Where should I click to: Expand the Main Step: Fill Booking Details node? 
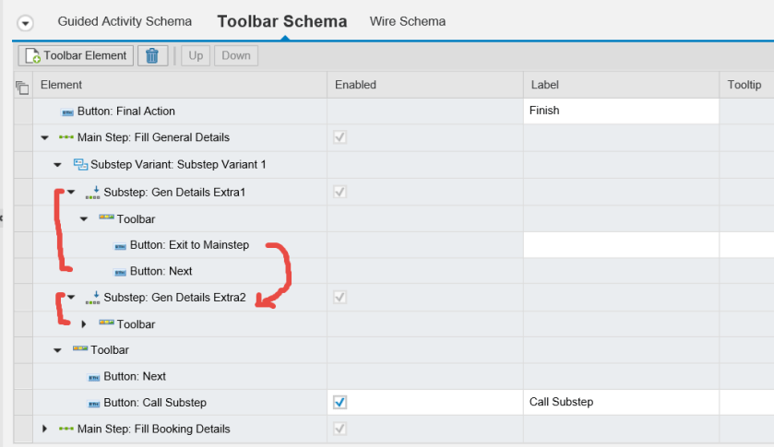(x=44, y=429)
